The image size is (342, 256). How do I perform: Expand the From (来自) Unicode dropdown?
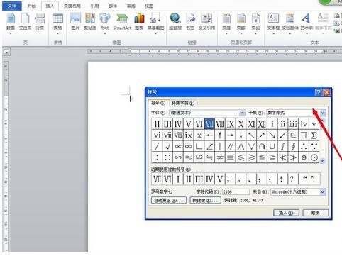[323, 191]
